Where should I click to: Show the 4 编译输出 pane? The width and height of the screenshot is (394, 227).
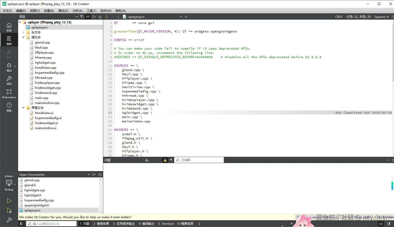click(x=146, y=223)
